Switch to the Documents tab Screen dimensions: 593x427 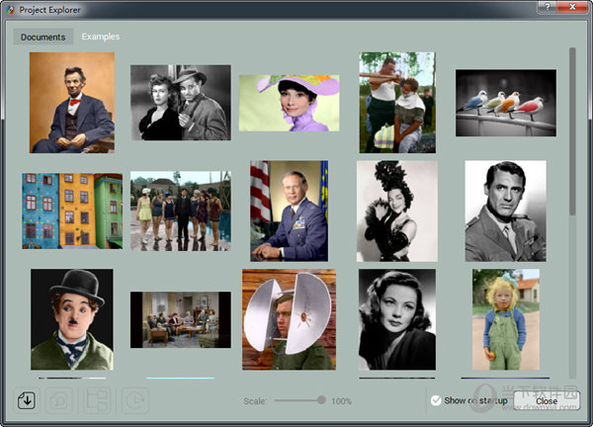43,37
